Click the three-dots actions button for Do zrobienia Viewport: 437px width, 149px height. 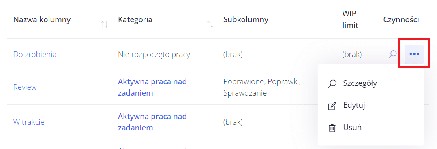click(414, 54)
